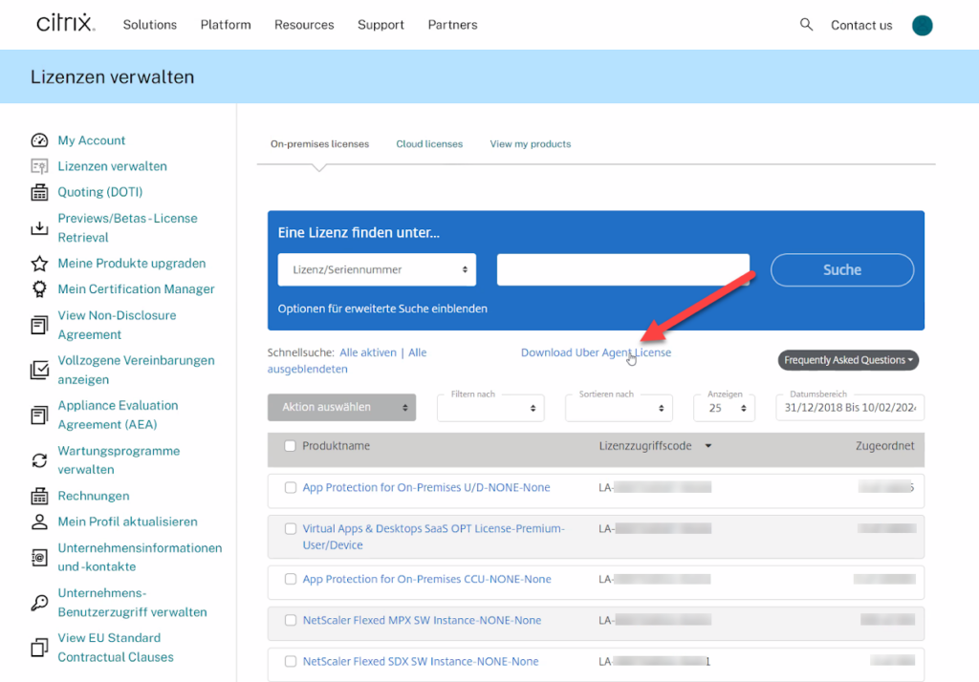Switch to the Cloud licenses tab
Screen dimensions: 979x682
coord(429,144)
